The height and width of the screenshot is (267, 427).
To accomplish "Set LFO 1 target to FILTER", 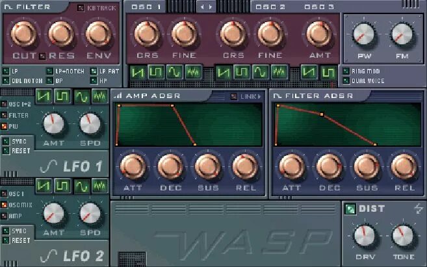I will coord(4,115).
